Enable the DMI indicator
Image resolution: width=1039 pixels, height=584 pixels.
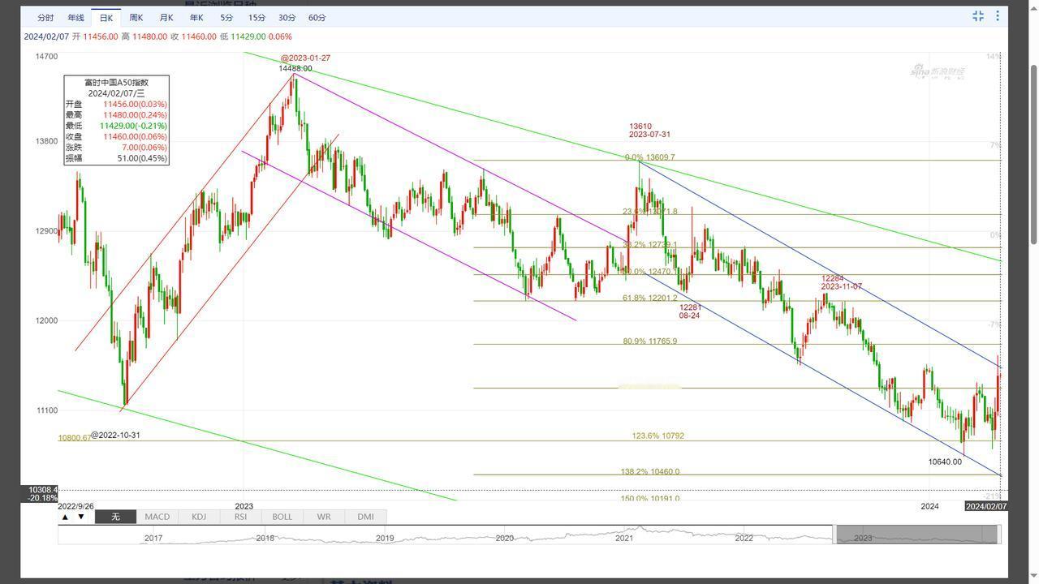[365, 517]
